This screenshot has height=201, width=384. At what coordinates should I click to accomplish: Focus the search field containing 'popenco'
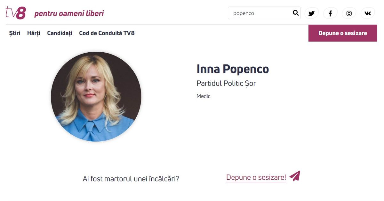[x=264, y=13]
